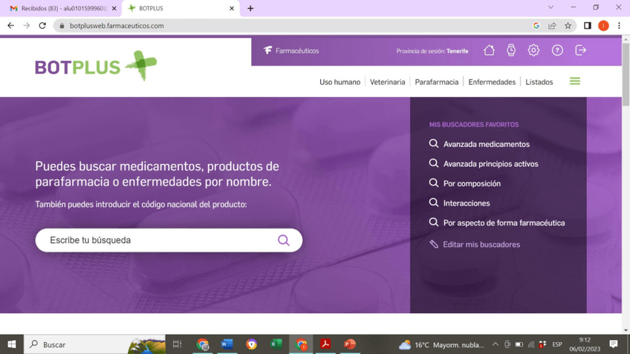
Task: Click the BOT PLUS logo
Action: point(95,67)
